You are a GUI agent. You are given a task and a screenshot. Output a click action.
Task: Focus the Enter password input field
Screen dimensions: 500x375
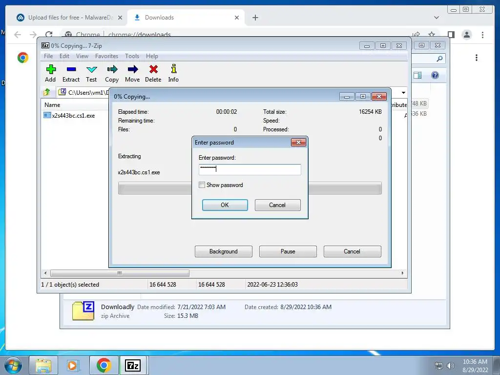250,169
